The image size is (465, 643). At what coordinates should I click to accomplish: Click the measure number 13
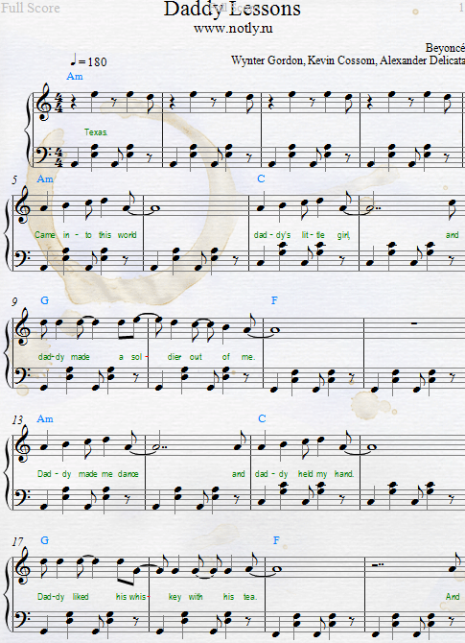tap(17, 420)
